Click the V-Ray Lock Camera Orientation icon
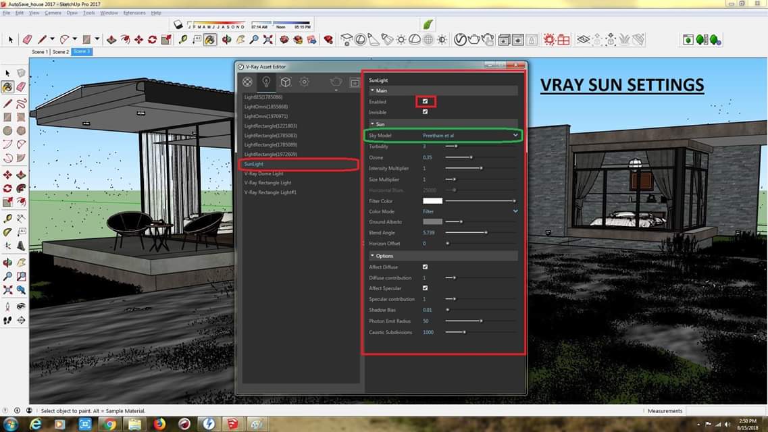768x432 pixels. [x=532, y=40]
